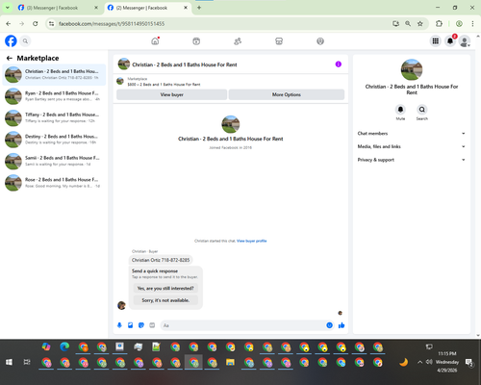The width and height of the screenshot is (481, 385).
Task: Open the View buyer profile link
Action: coord(252,241)
